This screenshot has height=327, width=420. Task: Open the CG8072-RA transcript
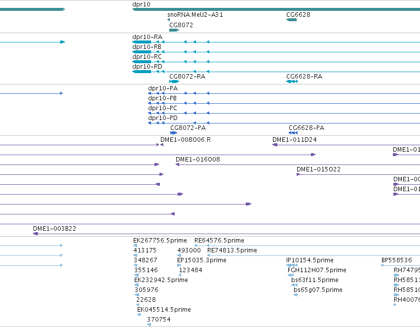click(174, 82)
